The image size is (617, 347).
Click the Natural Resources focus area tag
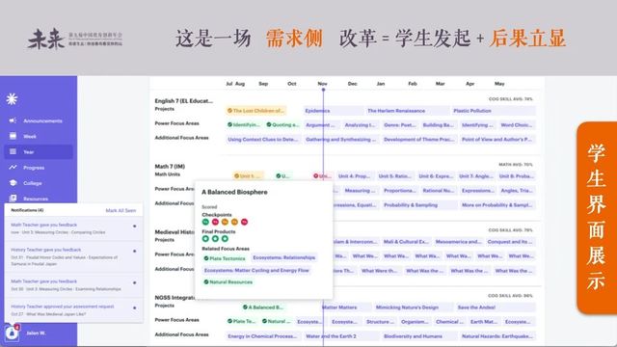228,282
